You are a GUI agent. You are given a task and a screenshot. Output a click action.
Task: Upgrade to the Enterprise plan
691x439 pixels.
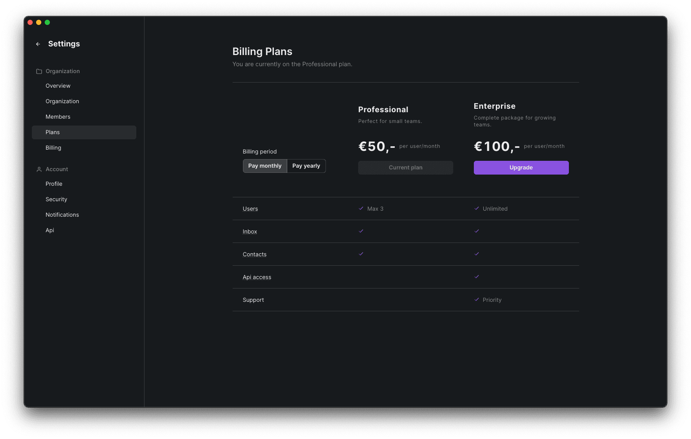coord(521,168)
